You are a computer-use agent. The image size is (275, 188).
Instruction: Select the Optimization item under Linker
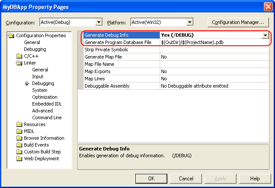click(44, 97)
